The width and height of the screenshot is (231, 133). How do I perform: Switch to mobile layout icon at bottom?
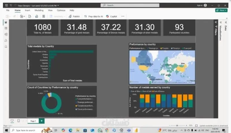coord(18,121)
